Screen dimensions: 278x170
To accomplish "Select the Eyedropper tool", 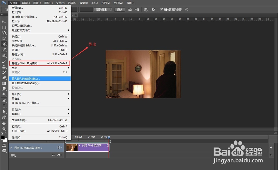I will 4,50.
